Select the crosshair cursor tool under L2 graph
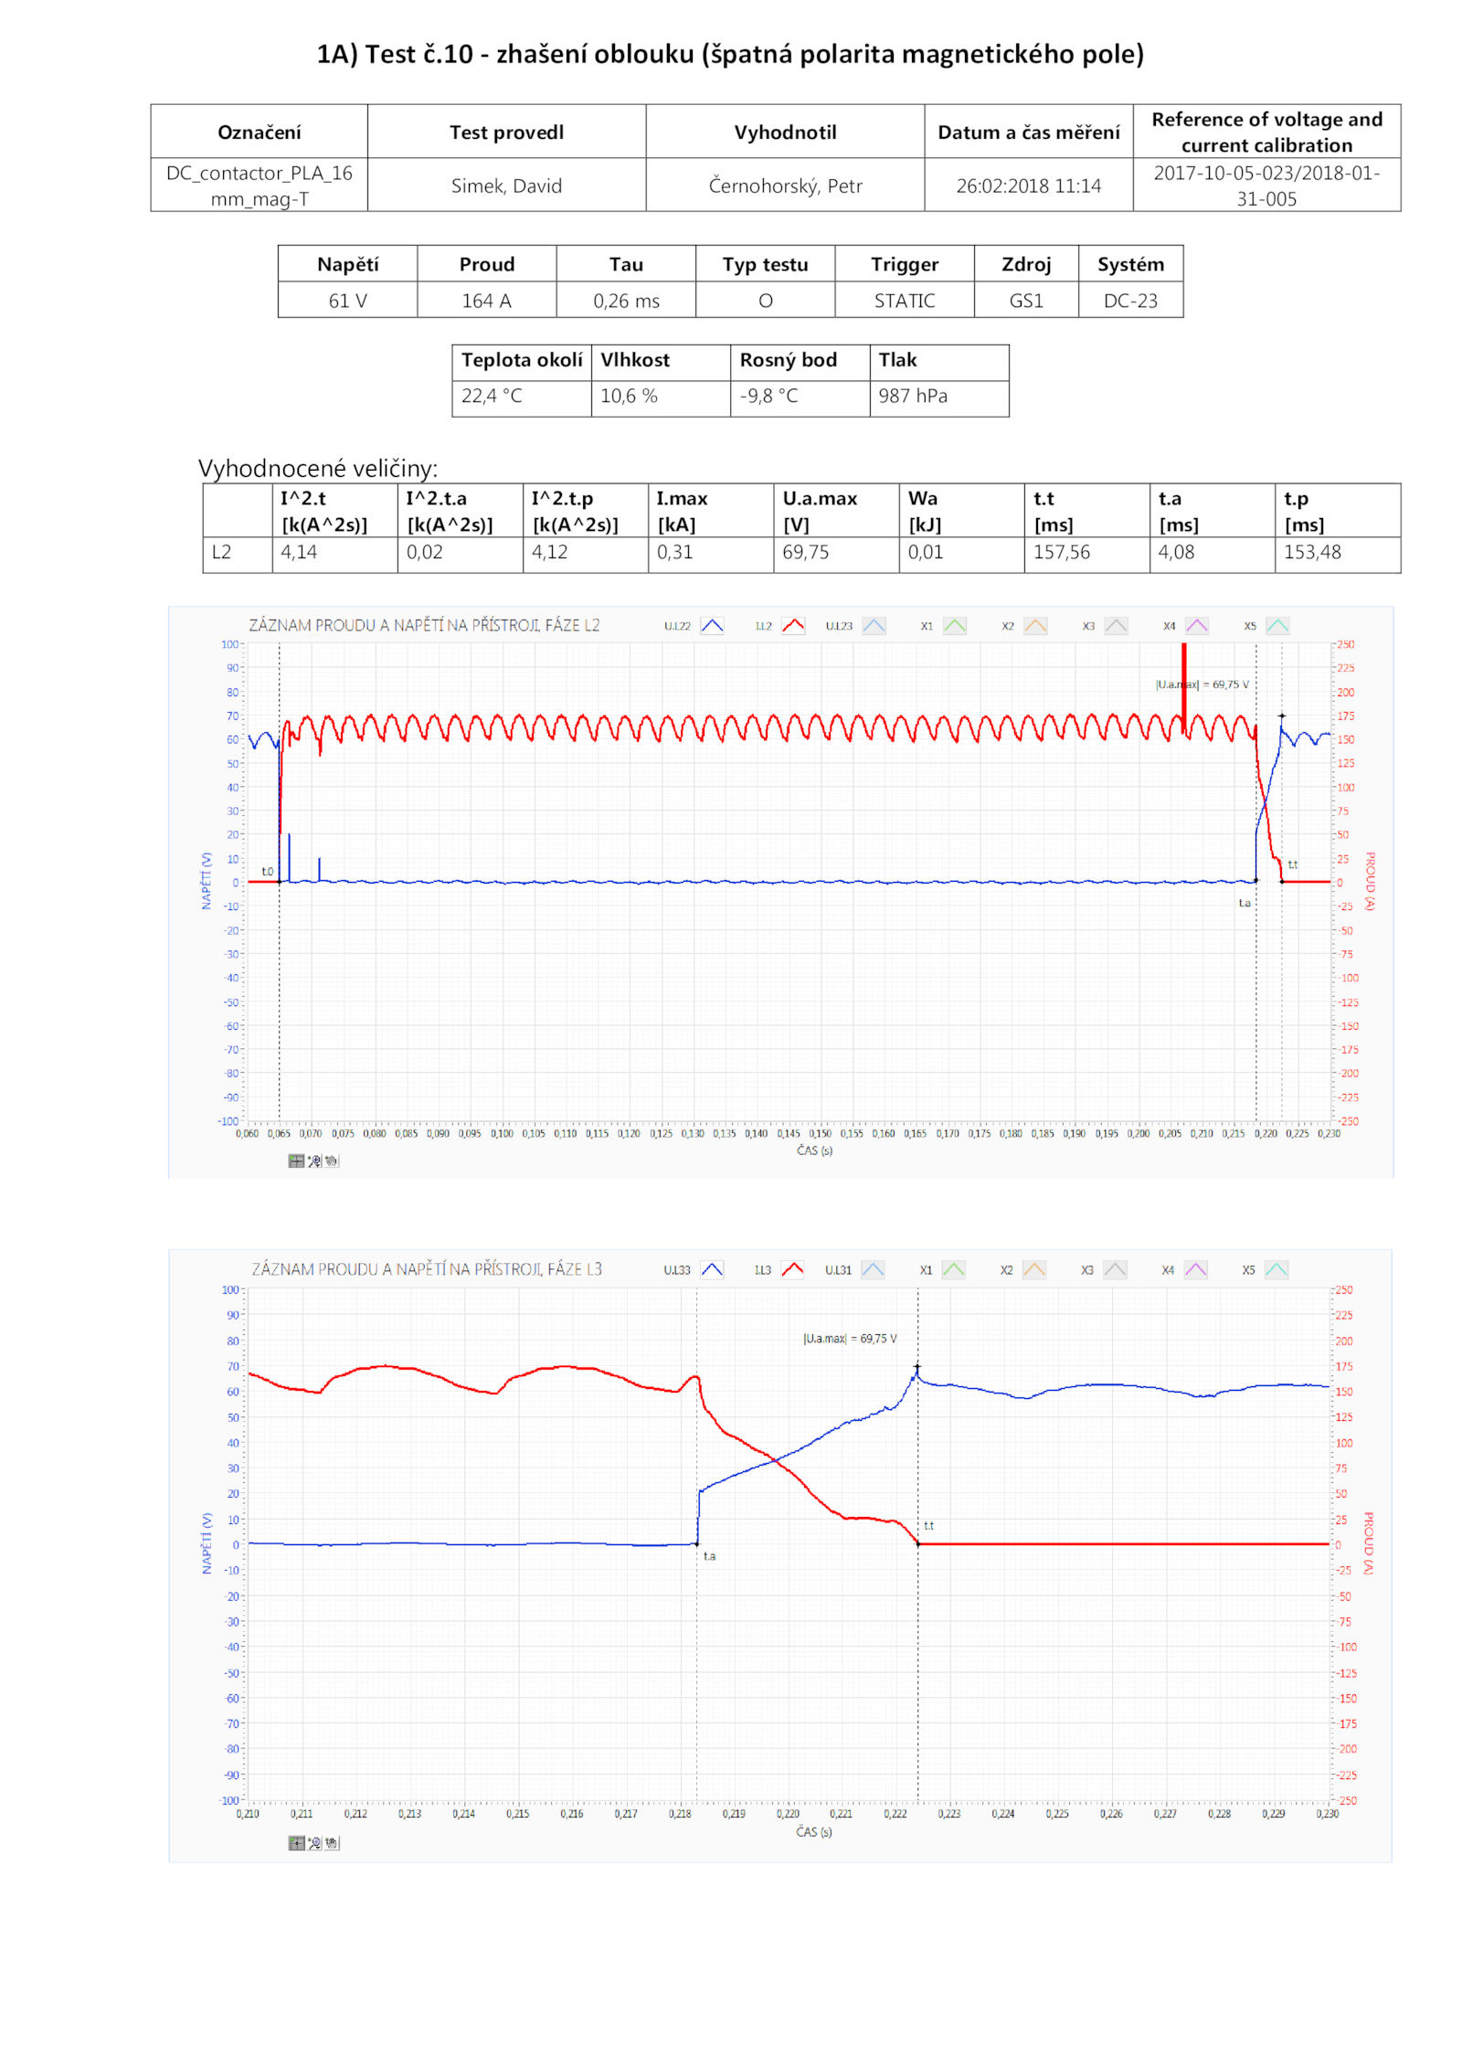The image size is (1462, 2067). tap(296, 1161)
